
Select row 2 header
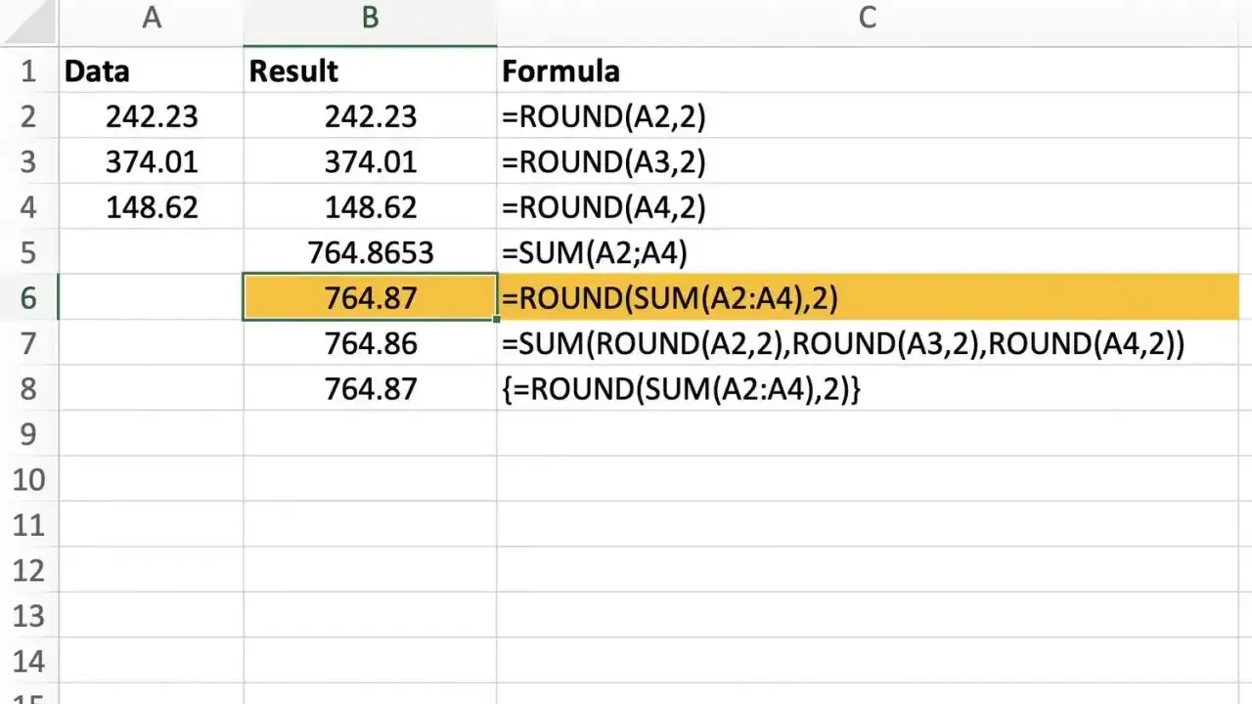click(28, 116)
